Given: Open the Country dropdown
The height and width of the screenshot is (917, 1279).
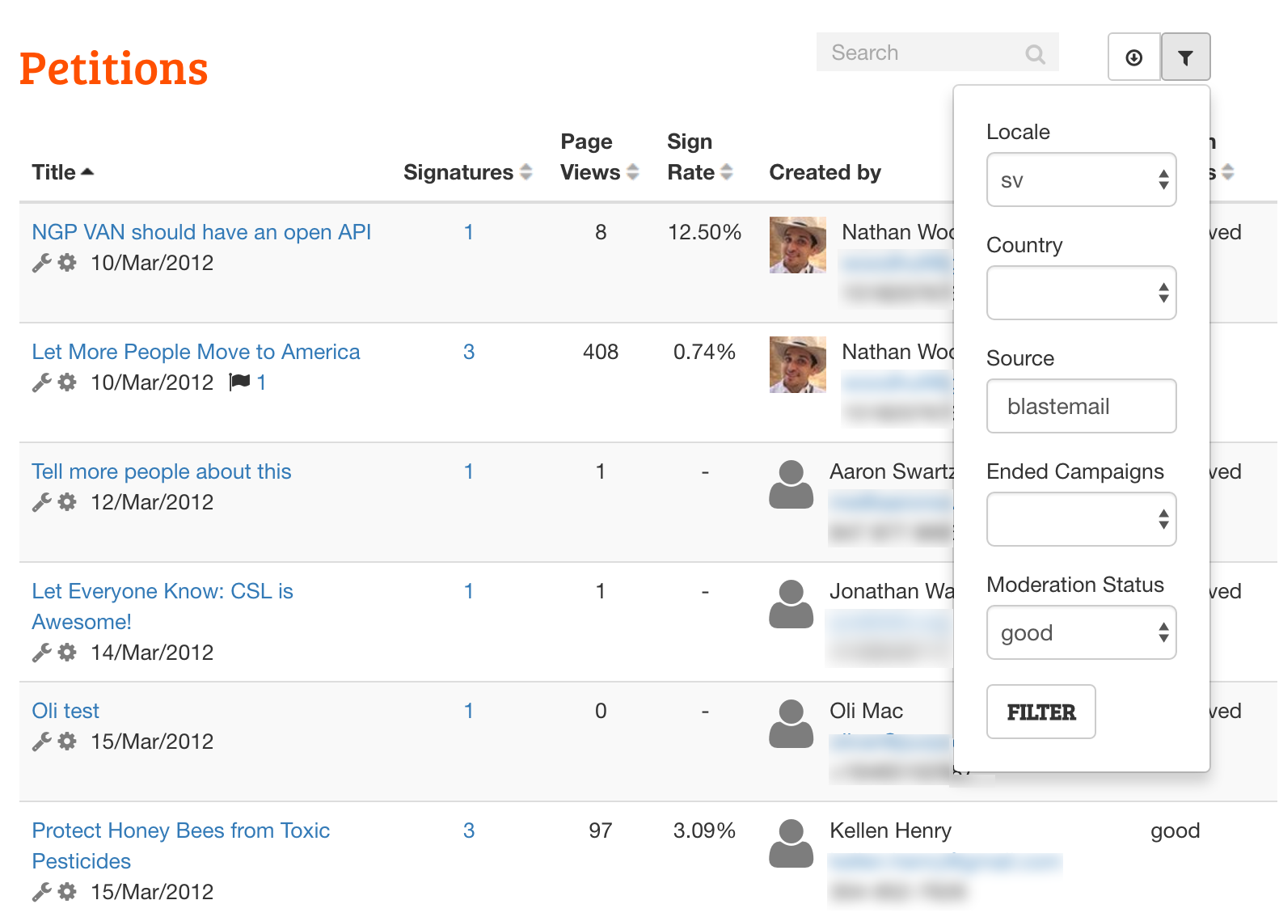Looking at the screenshot, I should coord(1081,293).
